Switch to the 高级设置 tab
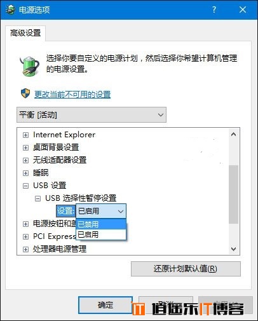This screenshot has width=258, height=321. pos(25,33)
